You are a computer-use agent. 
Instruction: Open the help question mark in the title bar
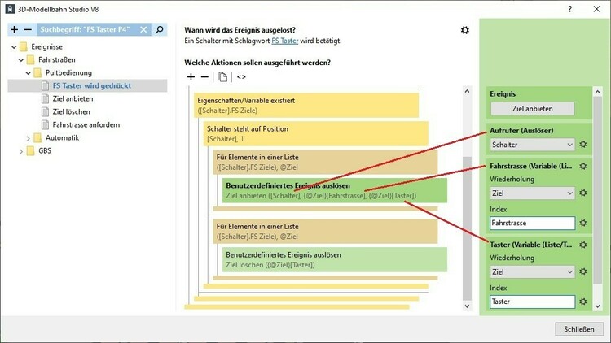[x=570, y=9]
